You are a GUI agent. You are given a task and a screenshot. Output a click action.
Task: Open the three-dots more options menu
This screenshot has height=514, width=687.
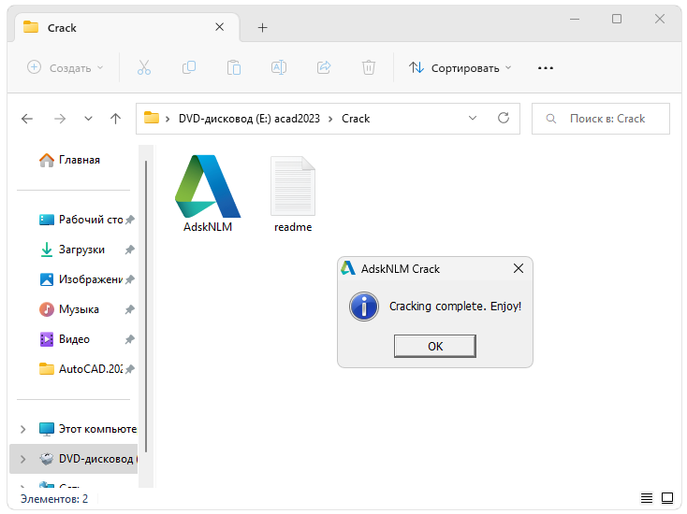point(546,68)
